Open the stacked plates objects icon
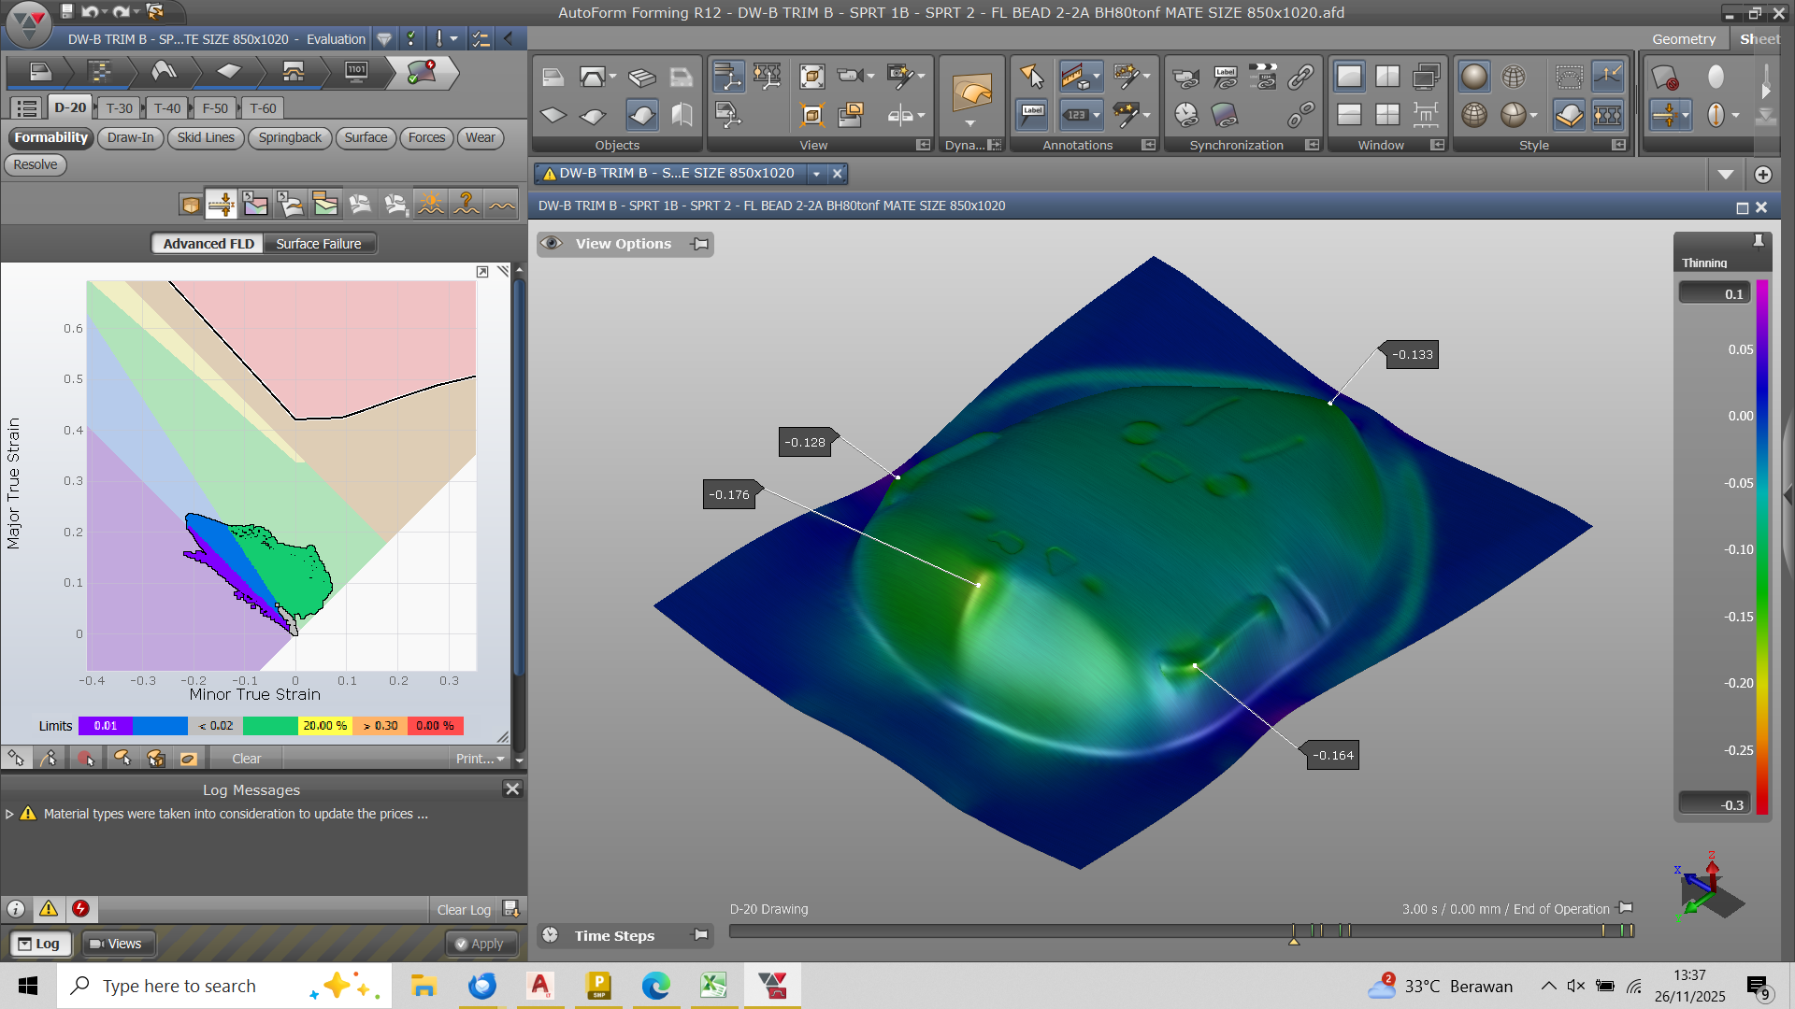This screenshot has height=1009, width=1795. click(x=642, y=77)
